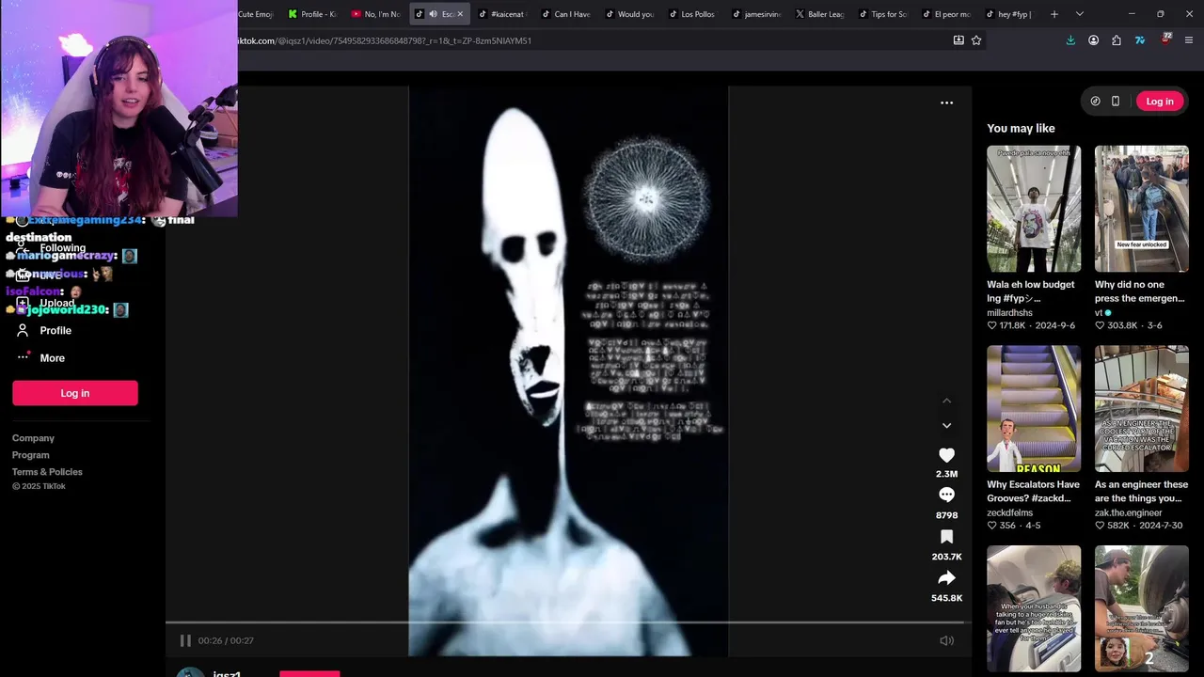The width and height of the screenshot is (1204, 677).
Task: Click the 'As an engineer these are' title
Action: [1141, 492]
